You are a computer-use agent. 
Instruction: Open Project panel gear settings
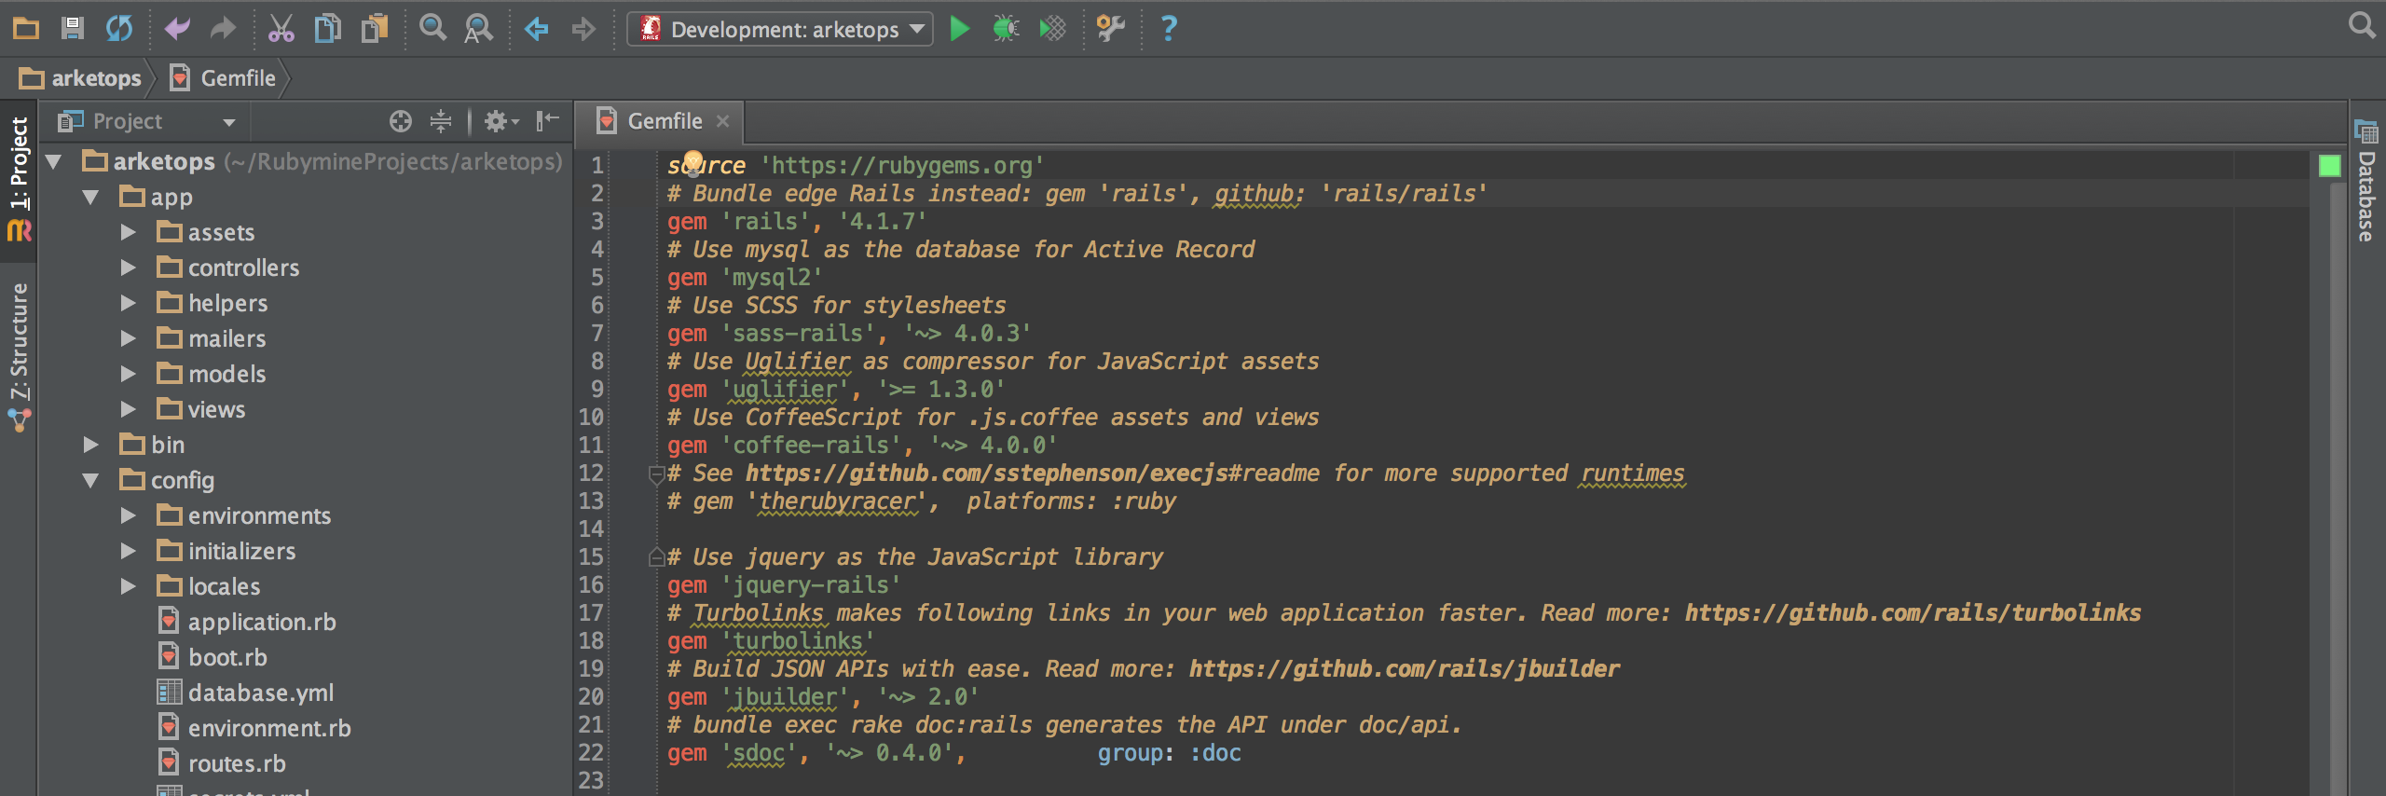pyautogui.click(x=501, y=121)
